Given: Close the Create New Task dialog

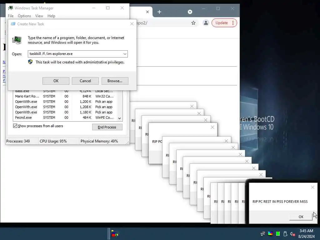Looking at the screenshot, I should tap(132, 24).
